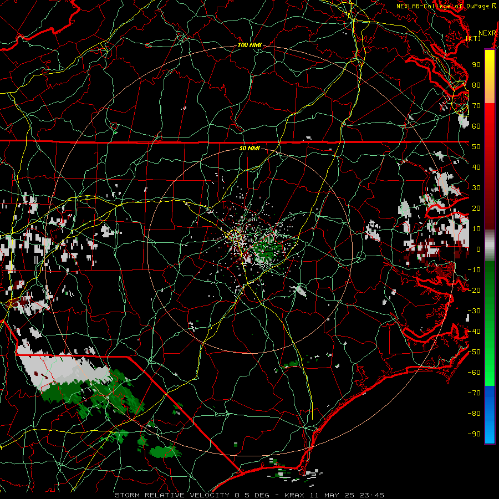
Task: Click the 30 value on the velocity scale
Action: pos(476,188)
